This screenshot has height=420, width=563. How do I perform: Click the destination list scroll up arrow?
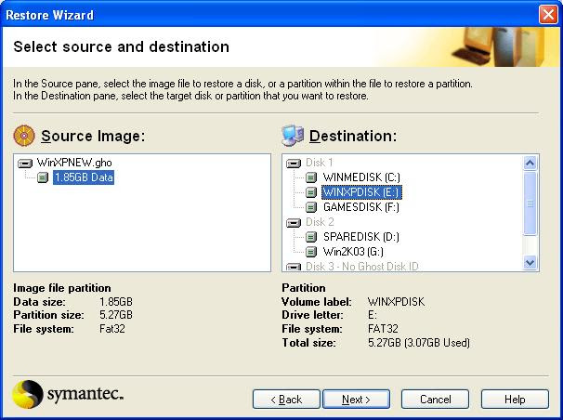(x=530, y=164)
